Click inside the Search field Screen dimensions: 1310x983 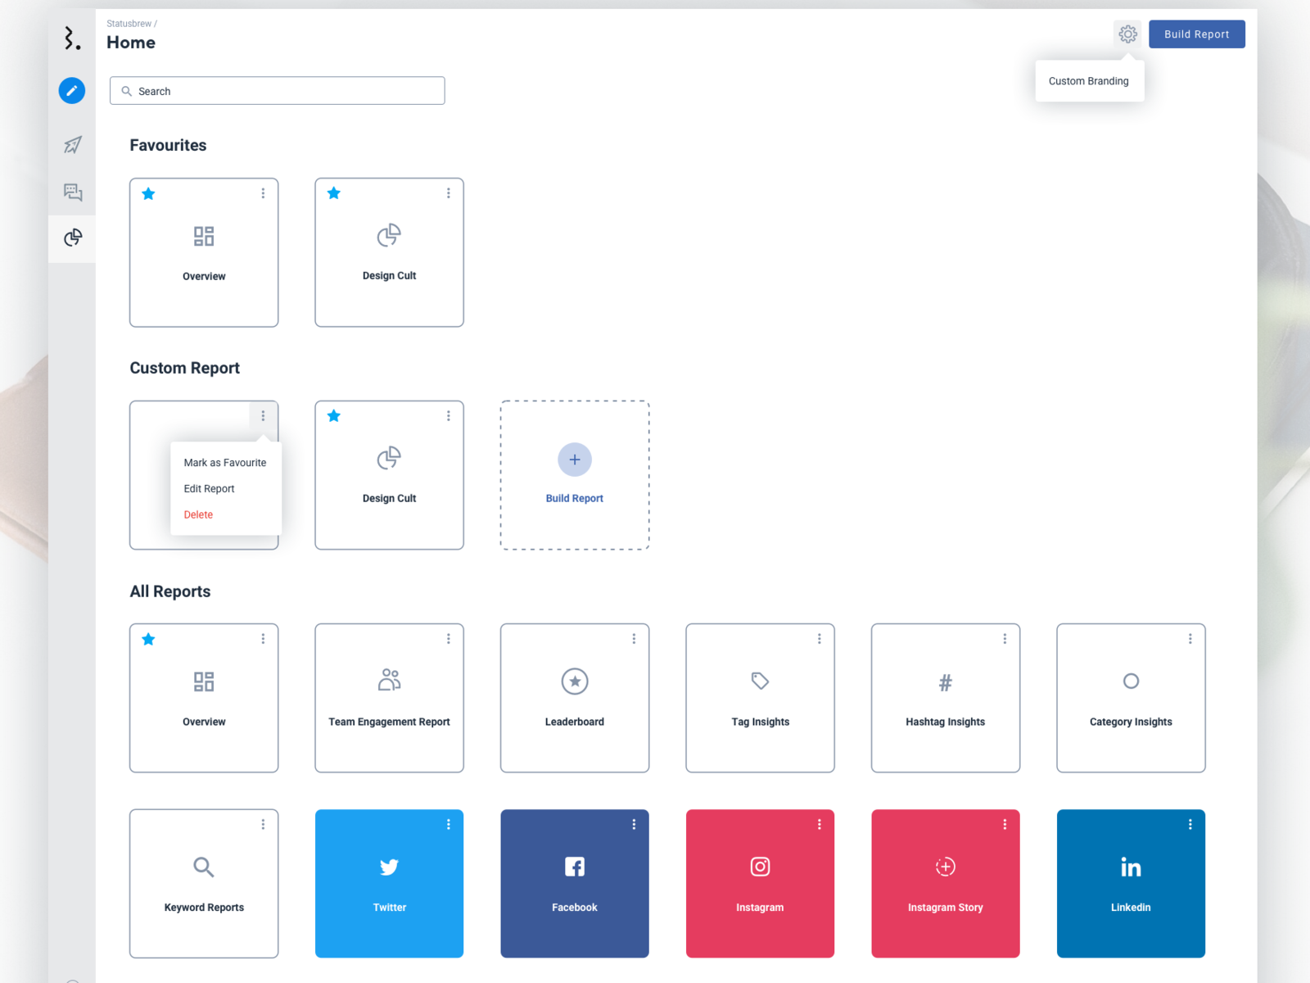(x=277, y=90)
